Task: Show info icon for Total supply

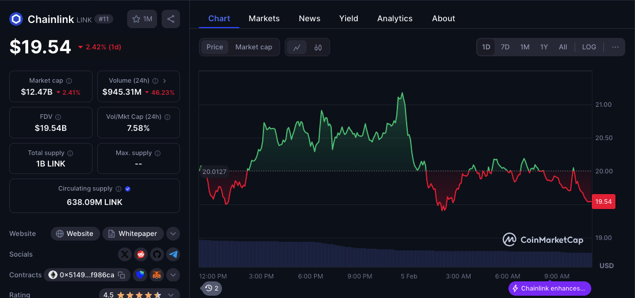Action: pos(70,153)
